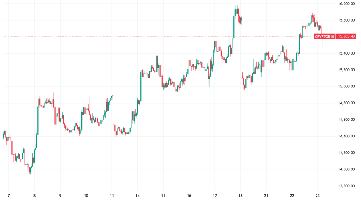Screen dimensions: 361x205
Task: Click the 14,400.00 price axis label
Action: pyautogui.click(x=346, y=136)
